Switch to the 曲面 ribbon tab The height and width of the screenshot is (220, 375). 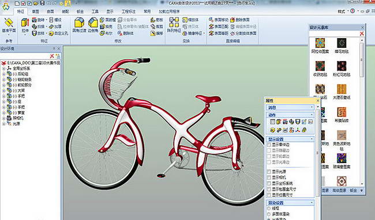coord(50,11)
